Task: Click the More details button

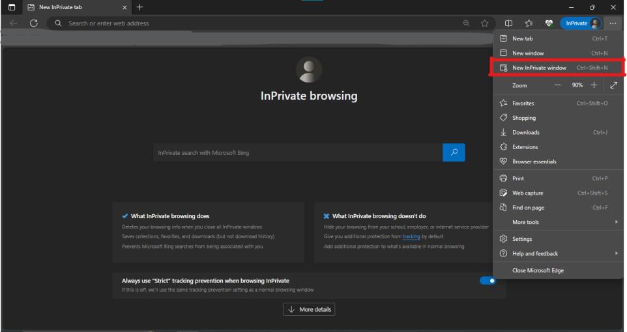Action: [309, 309]
